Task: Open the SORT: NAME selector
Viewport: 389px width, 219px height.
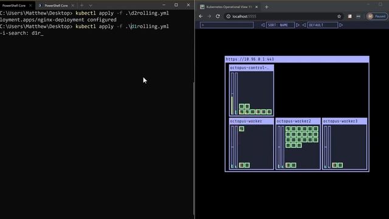Action: tap(280, 25)
